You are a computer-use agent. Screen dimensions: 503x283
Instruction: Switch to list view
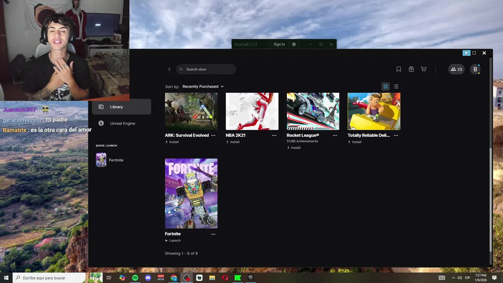pyautogui.click(x=396, y=86)
